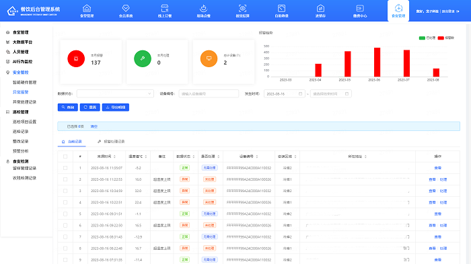Open 农残检测记录 submenu item
This screenshot has height=264, width=471.
(24, 178)
